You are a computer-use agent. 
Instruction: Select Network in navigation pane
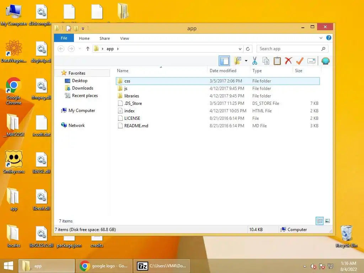point(77,125)
